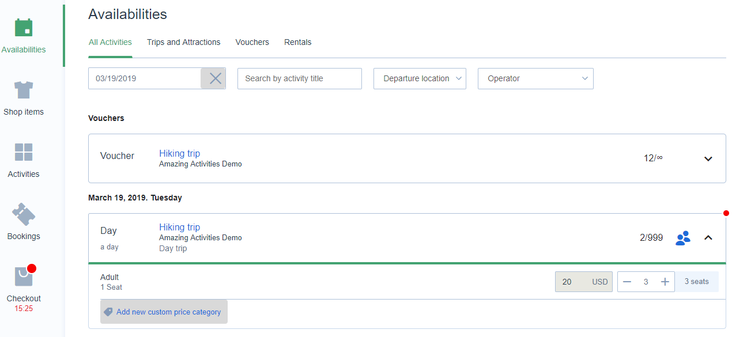Open Bookings ticket icon
This screenshot has height=337, width=732.
24,214
